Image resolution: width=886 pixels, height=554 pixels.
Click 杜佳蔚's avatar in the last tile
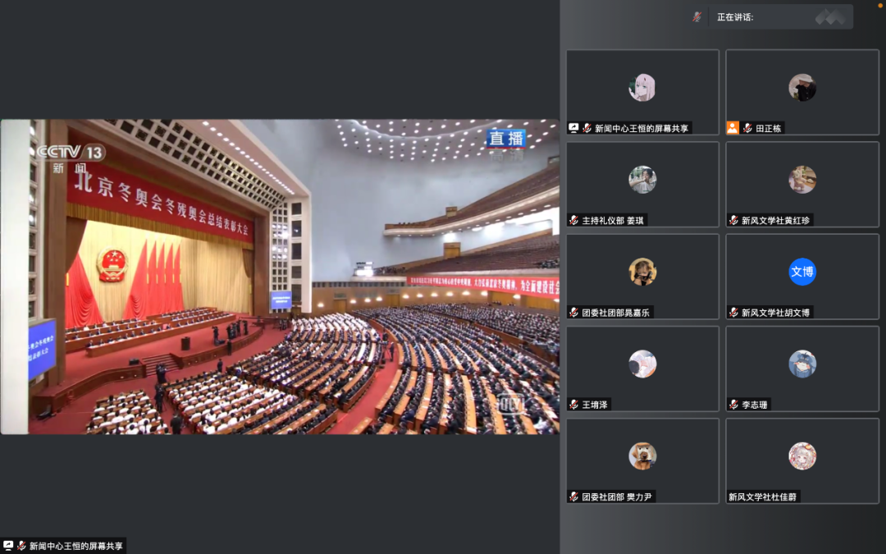click(802, 456)
